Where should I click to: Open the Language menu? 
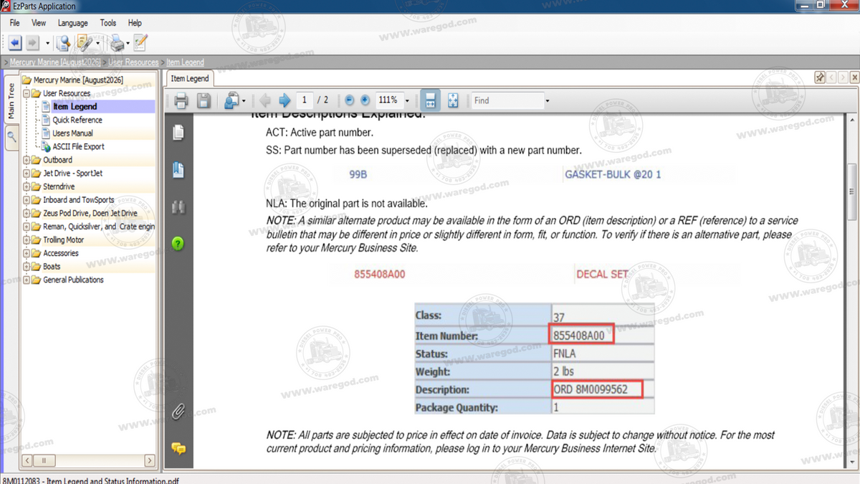(72, 23)
